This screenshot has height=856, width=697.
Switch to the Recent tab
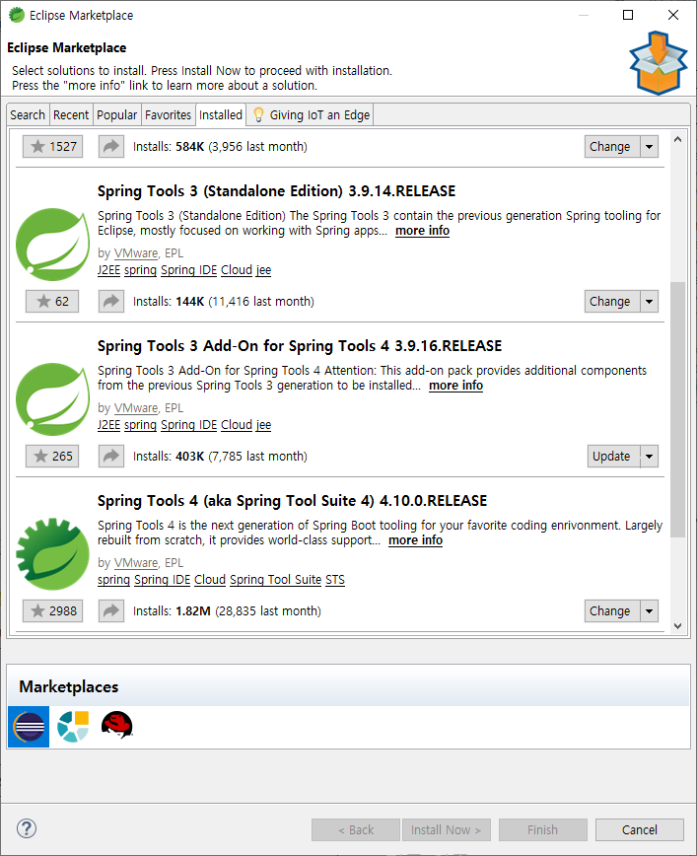click(71, 114)
